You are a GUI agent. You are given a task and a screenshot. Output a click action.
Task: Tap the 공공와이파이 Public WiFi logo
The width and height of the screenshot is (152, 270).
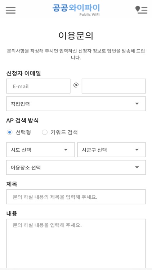[x=76, y=10]
